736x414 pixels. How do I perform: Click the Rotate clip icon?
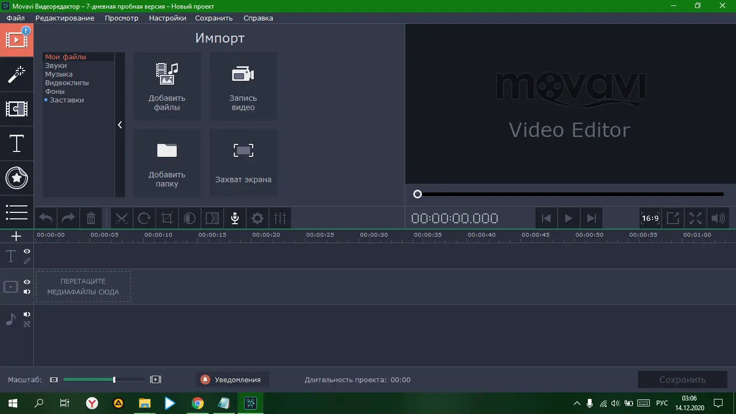(x=144, y=218)
